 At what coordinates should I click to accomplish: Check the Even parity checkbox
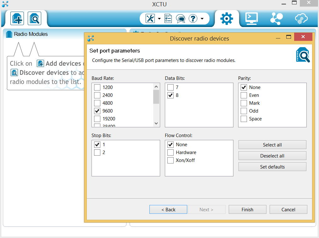tap(244, 95)
